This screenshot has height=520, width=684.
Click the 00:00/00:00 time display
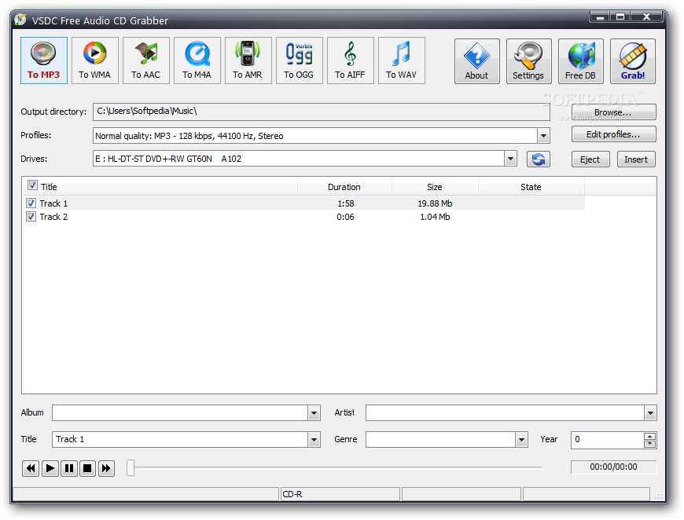[613, 467]
